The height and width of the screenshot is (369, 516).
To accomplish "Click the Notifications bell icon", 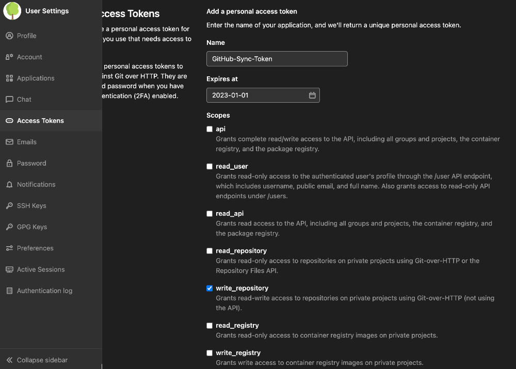I will (9, 184).
